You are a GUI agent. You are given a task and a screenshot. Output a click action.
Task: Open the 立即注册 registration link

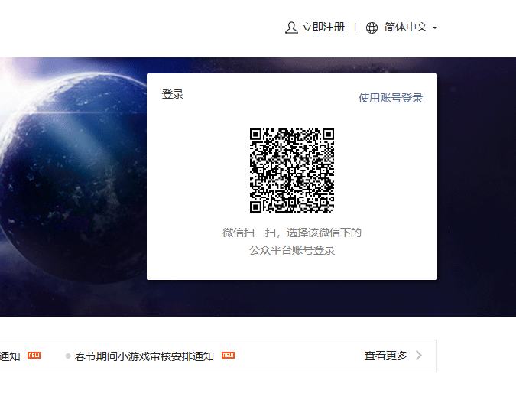[x=323, y=27]
